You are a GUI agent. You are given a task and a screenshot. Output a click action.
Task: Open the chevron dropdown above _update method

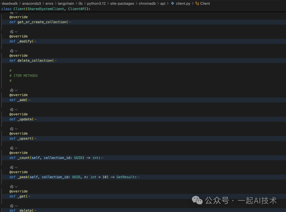(x=16, y=110)
